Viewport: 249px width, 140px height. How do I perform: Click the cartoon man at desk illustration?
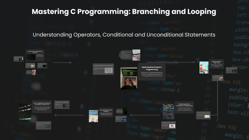click(204, 68)
